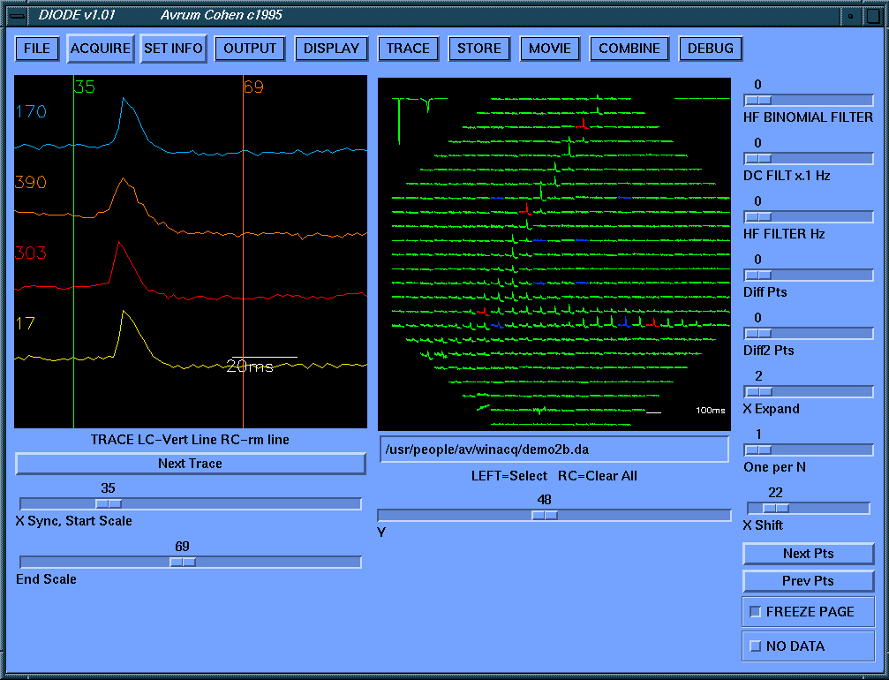Open the SET INFO menu
This screenshot has height=680, width=889.
click(174, 49)
